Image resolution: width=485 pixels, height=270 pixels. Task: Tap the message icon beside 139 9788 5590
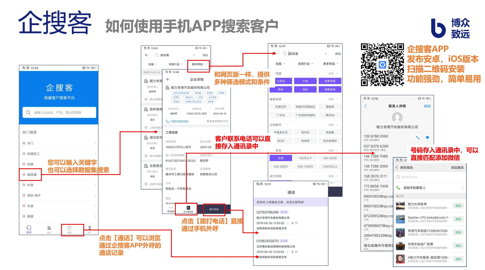tap(427, 138)
